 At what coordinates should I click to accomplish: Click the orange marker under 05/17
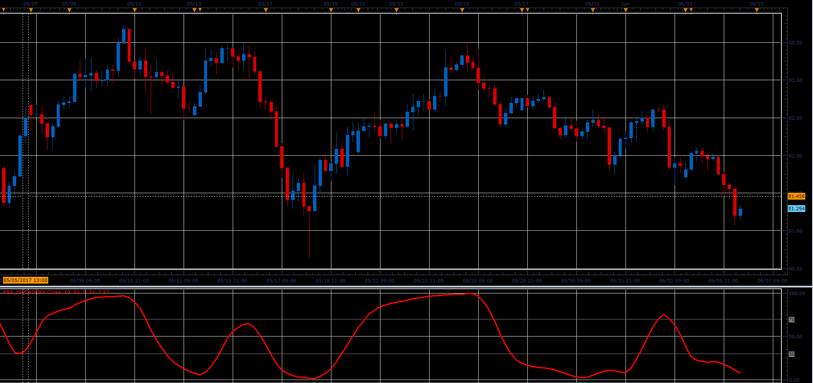[x=266, y=10]
